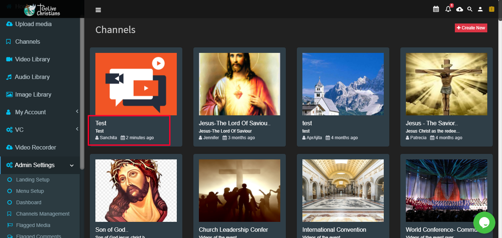
Task: Open Jesus-The Lord Of Saviou.. channel title
Action: pos(235,123)
